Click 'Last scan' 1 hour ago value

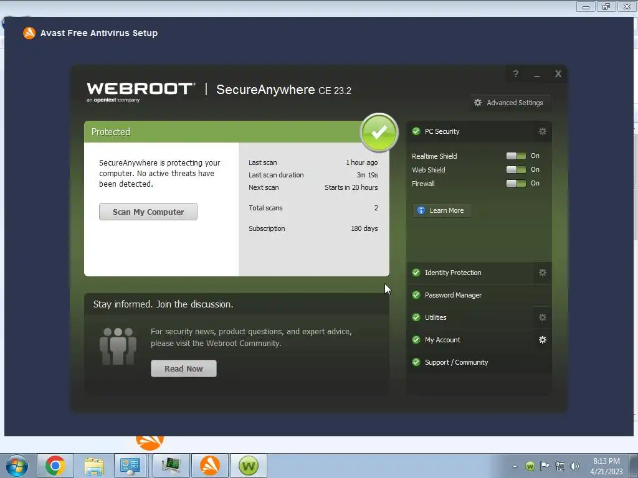click(362, 162)
